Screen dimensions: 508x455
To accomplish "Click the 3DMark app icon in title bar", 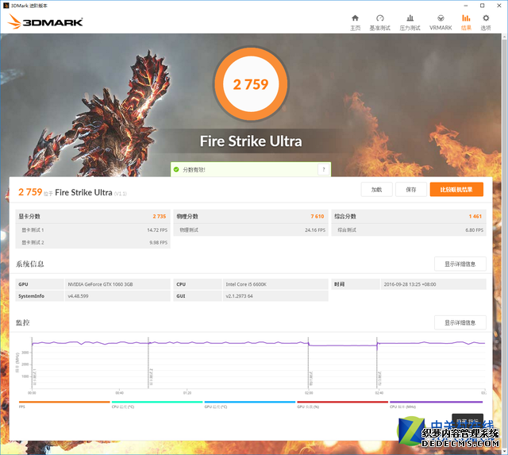I will pos(6,6).
